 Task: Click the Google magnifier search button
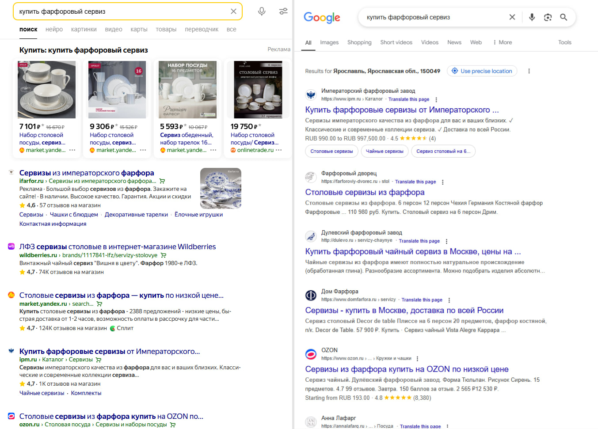564,17
